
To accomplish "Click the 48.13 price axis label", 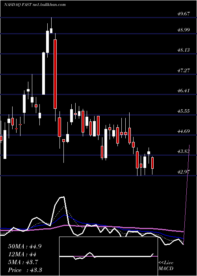I will pyautogui.click(x=184, y=50).
